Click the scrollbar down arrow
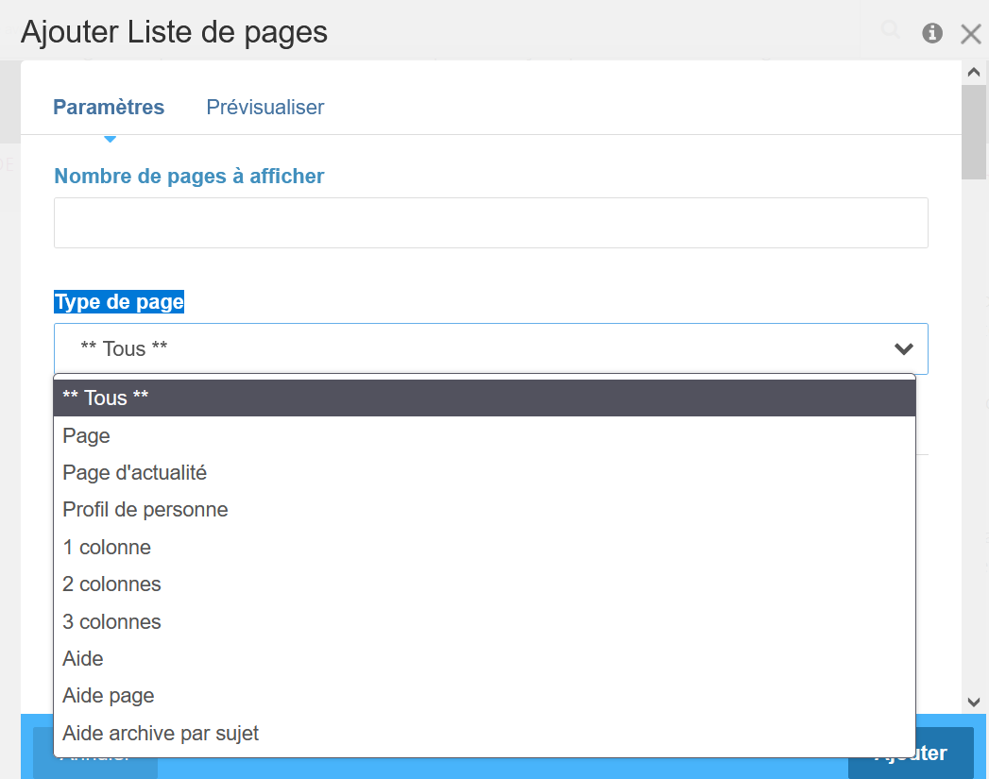The height and width of the screenshot is (779, 989). (974, 702)
